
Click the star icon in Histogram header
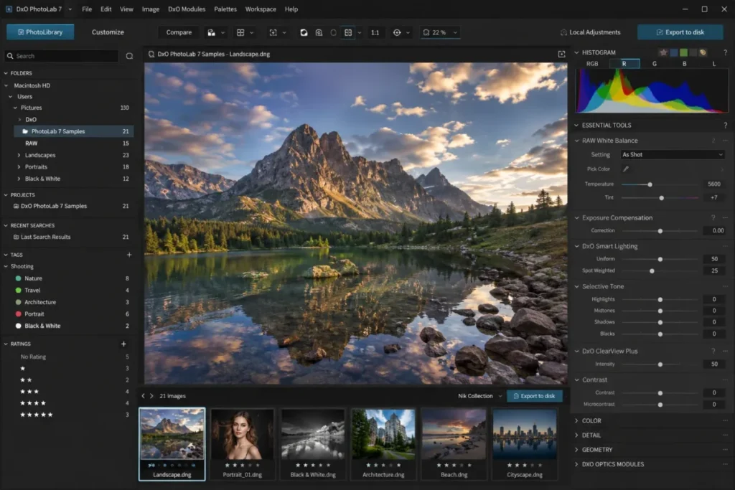(x=663, y=52)
